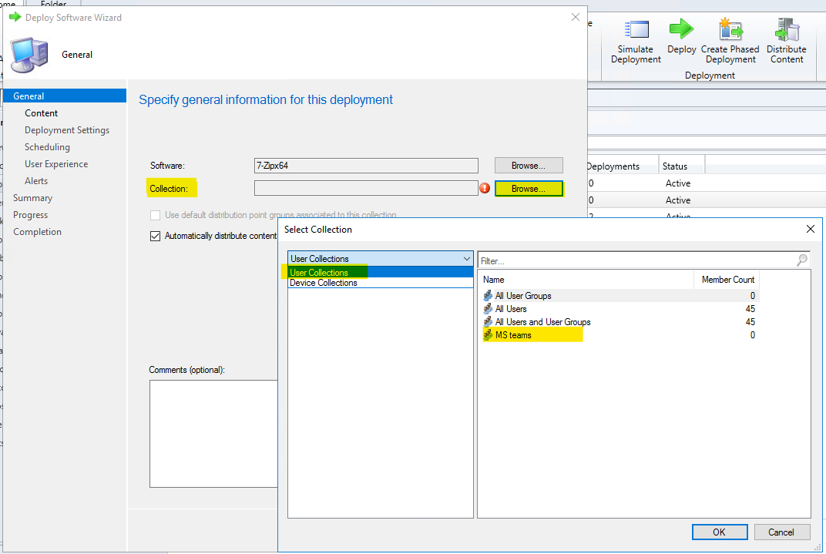Click the Browse button beside Collection
The height and width of the screenshot is (554, 826).
[529, 188]
